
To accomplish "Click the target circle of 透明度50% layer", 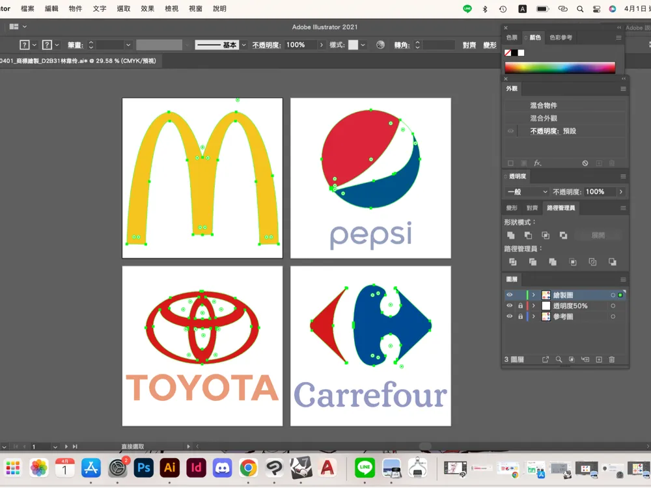I will click(x=613, y=306).
